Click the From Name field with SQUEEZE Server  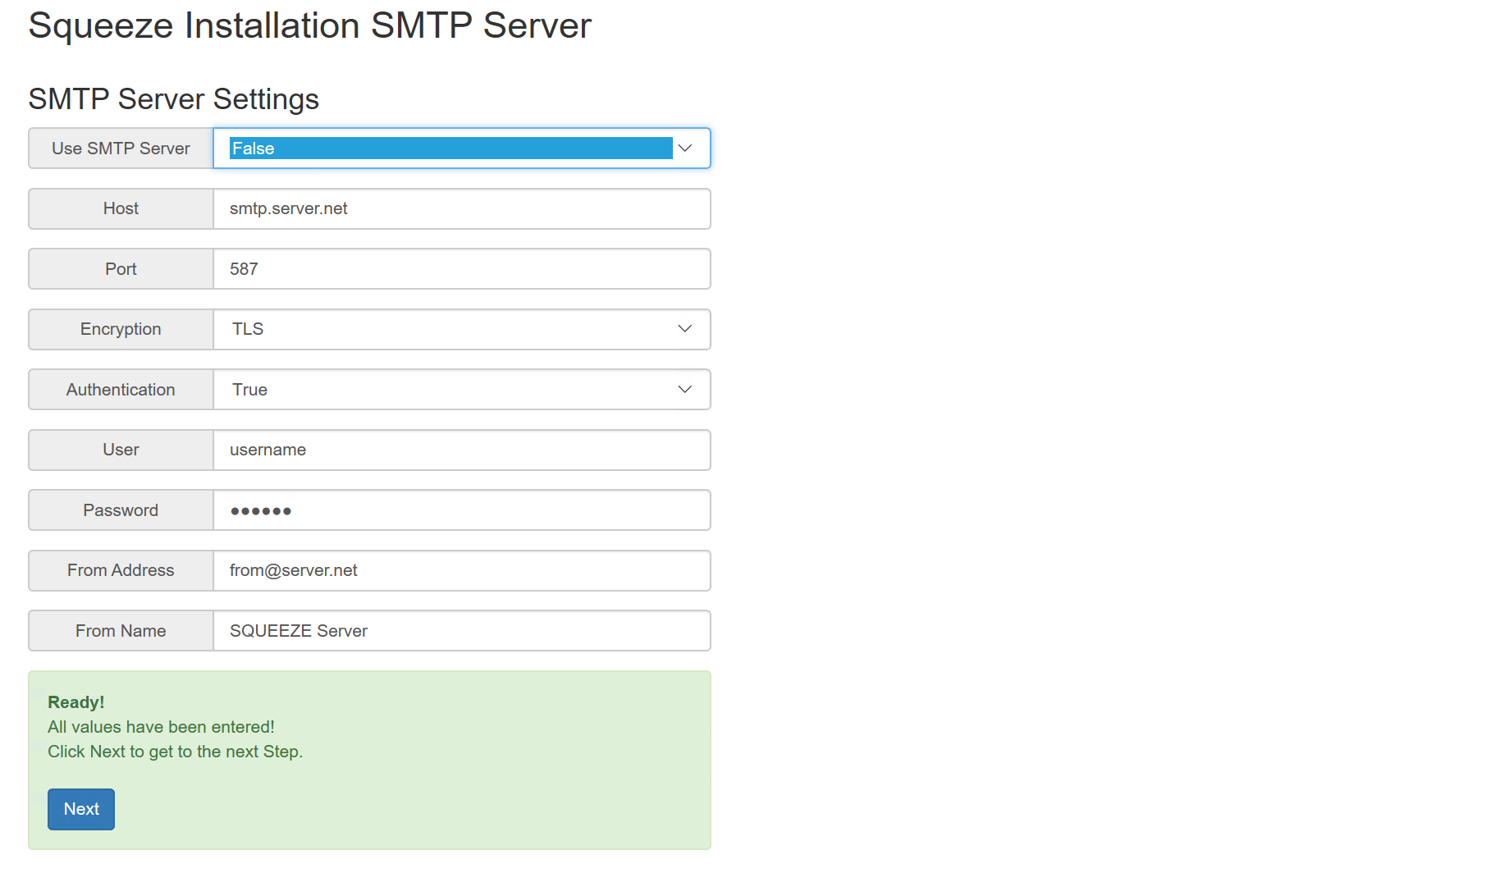point(461,631)
